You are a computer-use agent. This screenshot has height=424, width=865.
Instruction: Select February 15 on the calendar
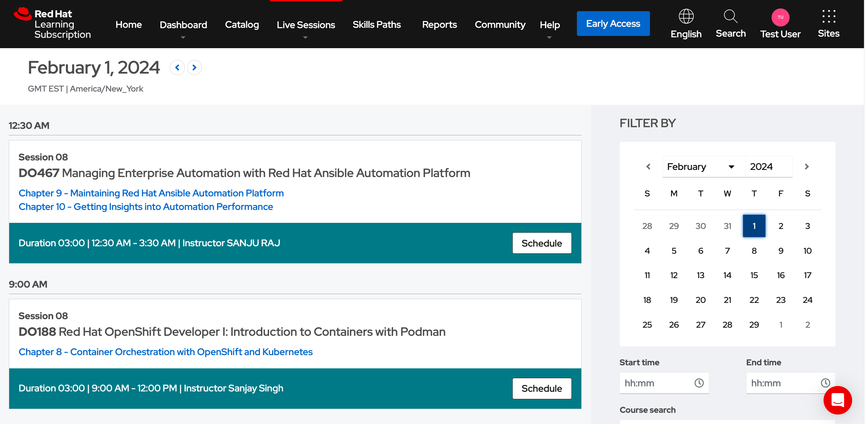[754, 275]
